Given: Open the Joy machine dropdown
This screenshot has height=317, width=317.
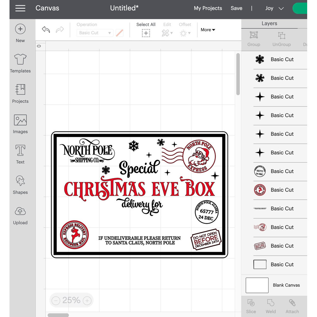Looking at the screenshot, I should (x=274, y=8).
